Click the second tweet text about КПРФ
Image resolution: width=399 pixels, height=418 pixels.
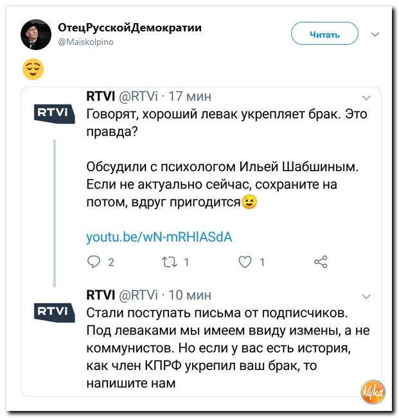[228, 348]
